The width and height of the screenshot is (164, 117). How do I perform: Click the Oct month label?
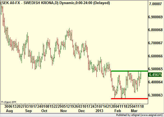coord(44,111)
